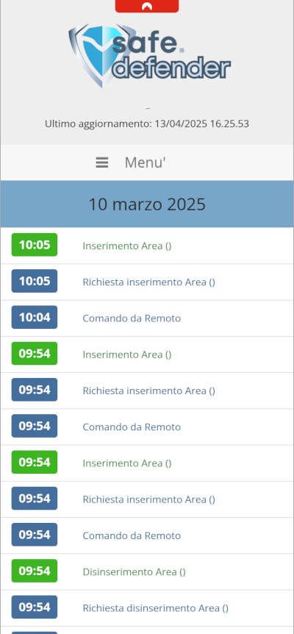Click green 09:54 badge beside Disinserimento Area

(35, 571)
